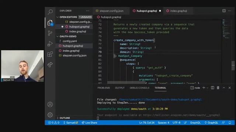The width and height of the screenshot is (236, 132).
Task: Open the Debug Console panel tab
Action: tap(139, 88)
